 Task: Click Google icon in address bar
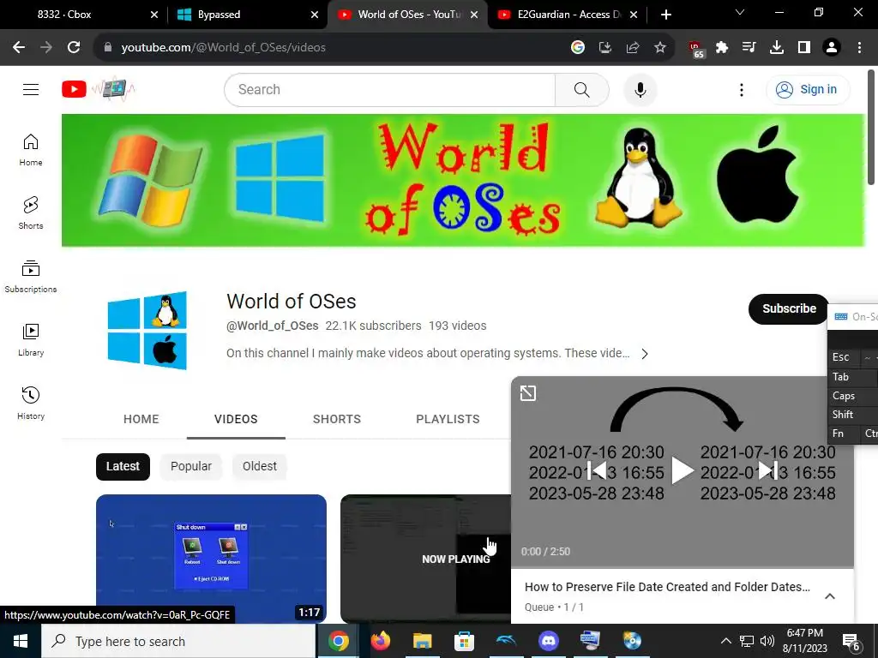578,48
